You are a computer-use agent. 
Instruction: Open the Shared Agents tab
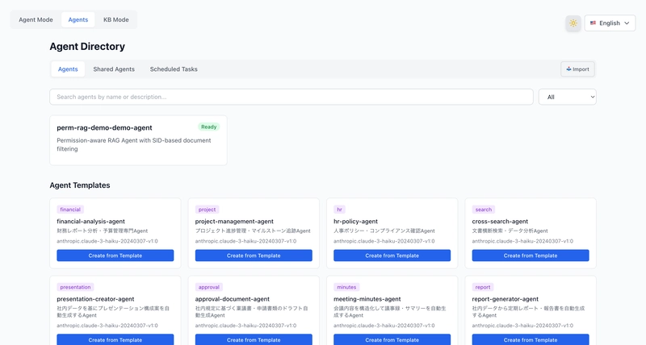click(114, 69)
